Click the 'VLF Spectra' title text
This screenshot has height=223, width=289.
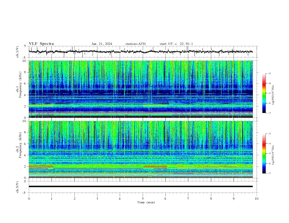click(41, 44)
